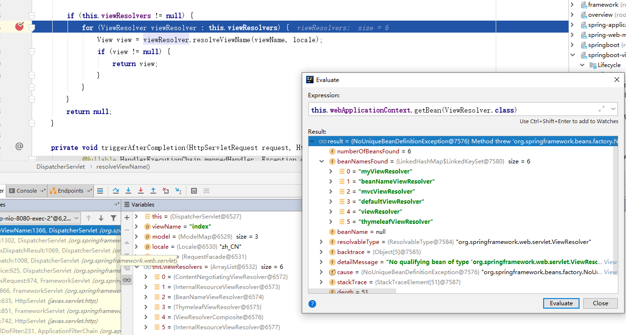The width and height of the screenshot is (626, 335).
Task: Open Evaluate Expression calculator icon
Action: (x=194, y=191)
